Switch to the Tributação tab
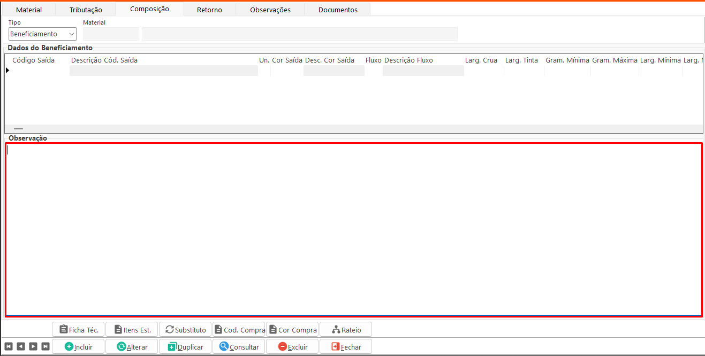This screenshot has height=356, width=705. 86,10
